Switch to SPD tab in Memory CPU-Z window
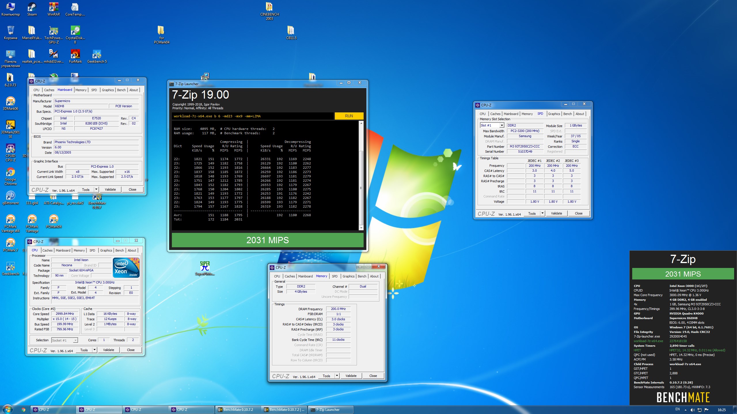This screenshot has width=737, height=414. [335, 276]
